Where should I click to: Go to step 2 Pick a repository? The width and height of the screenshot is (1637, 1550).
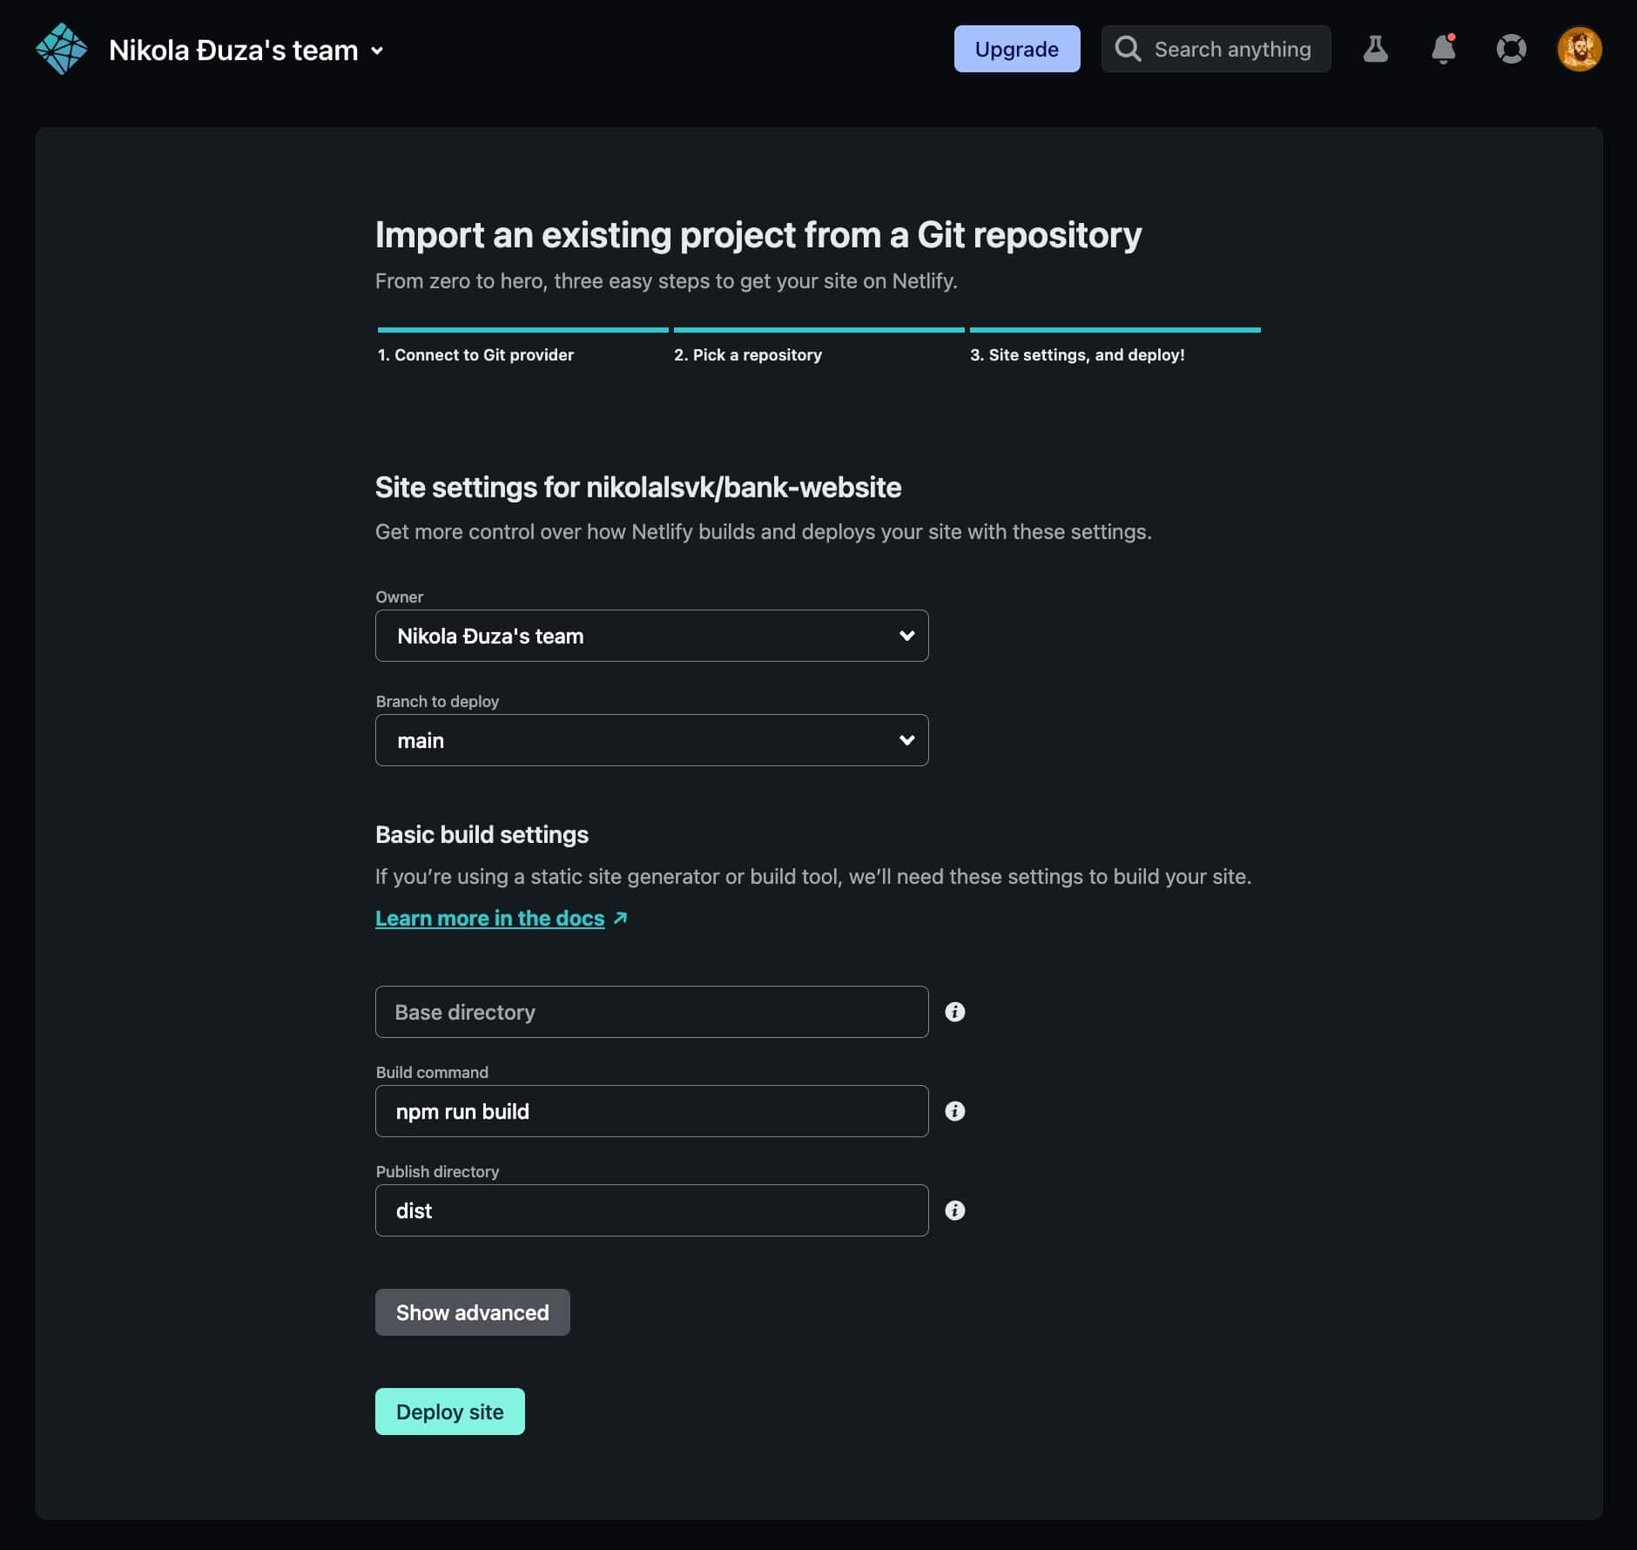[747, 354]
